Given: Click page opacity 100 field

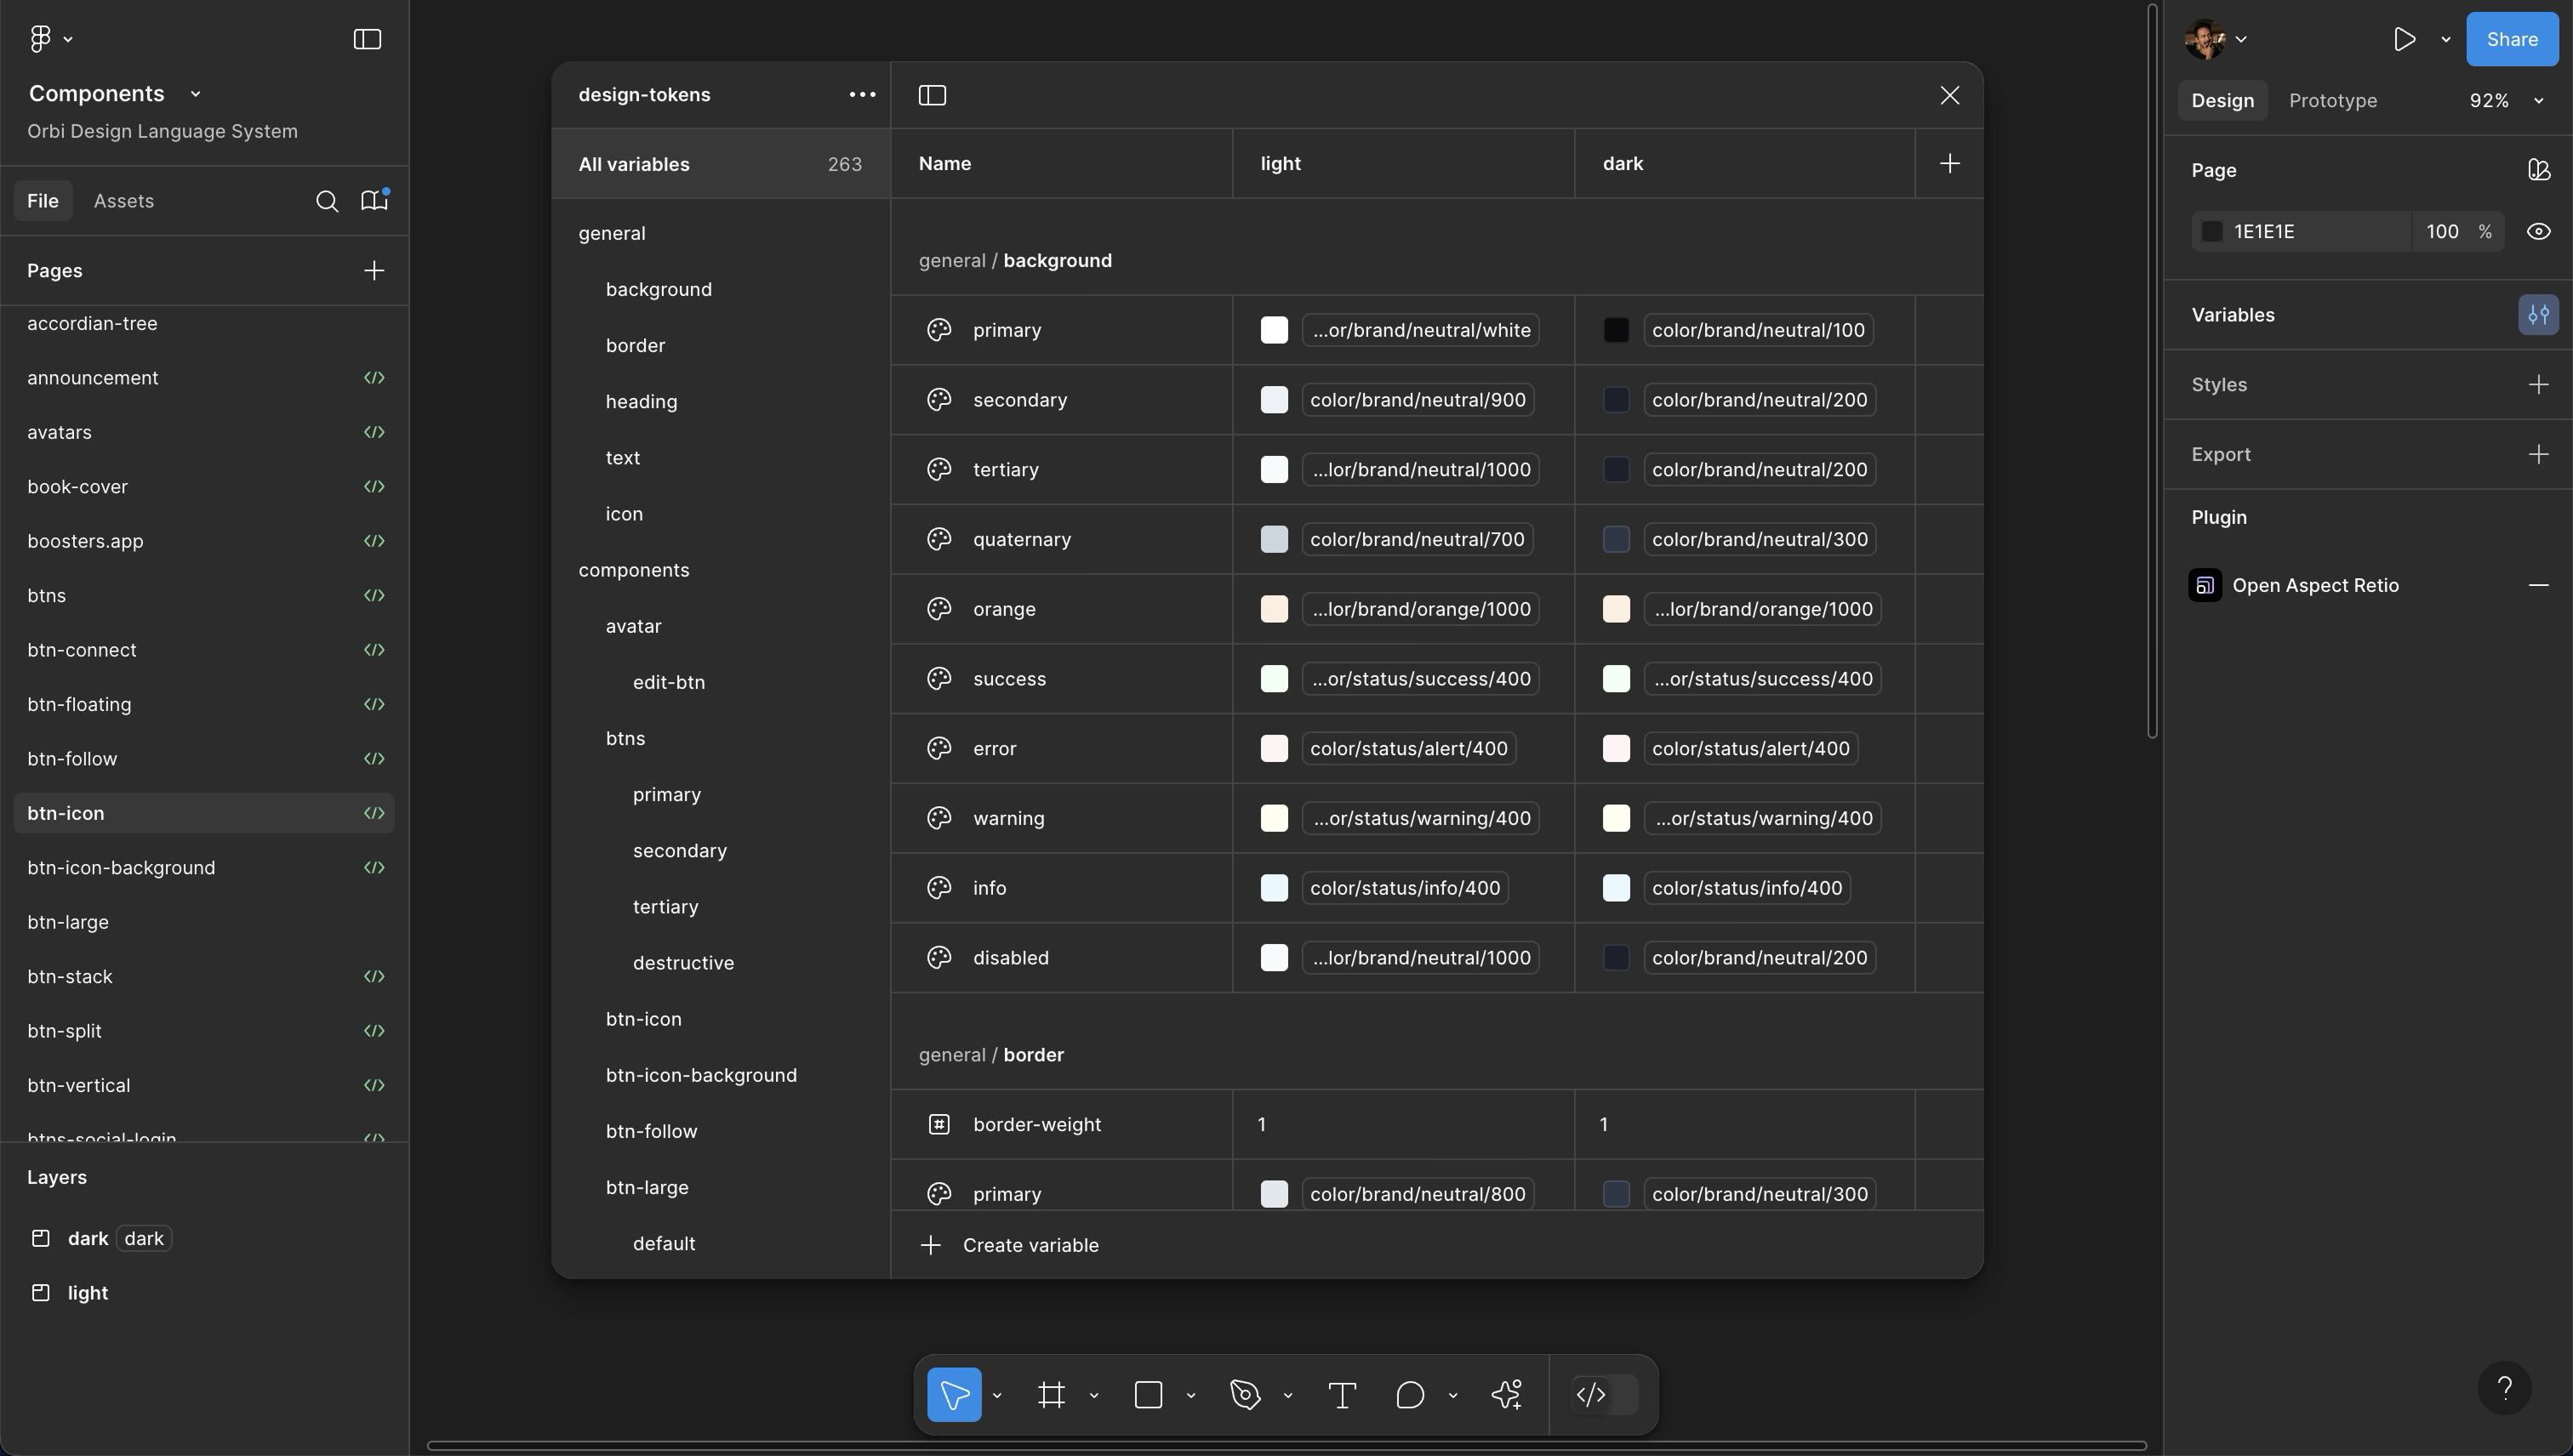Looking at the screenshot, I should pos(2442,232).
